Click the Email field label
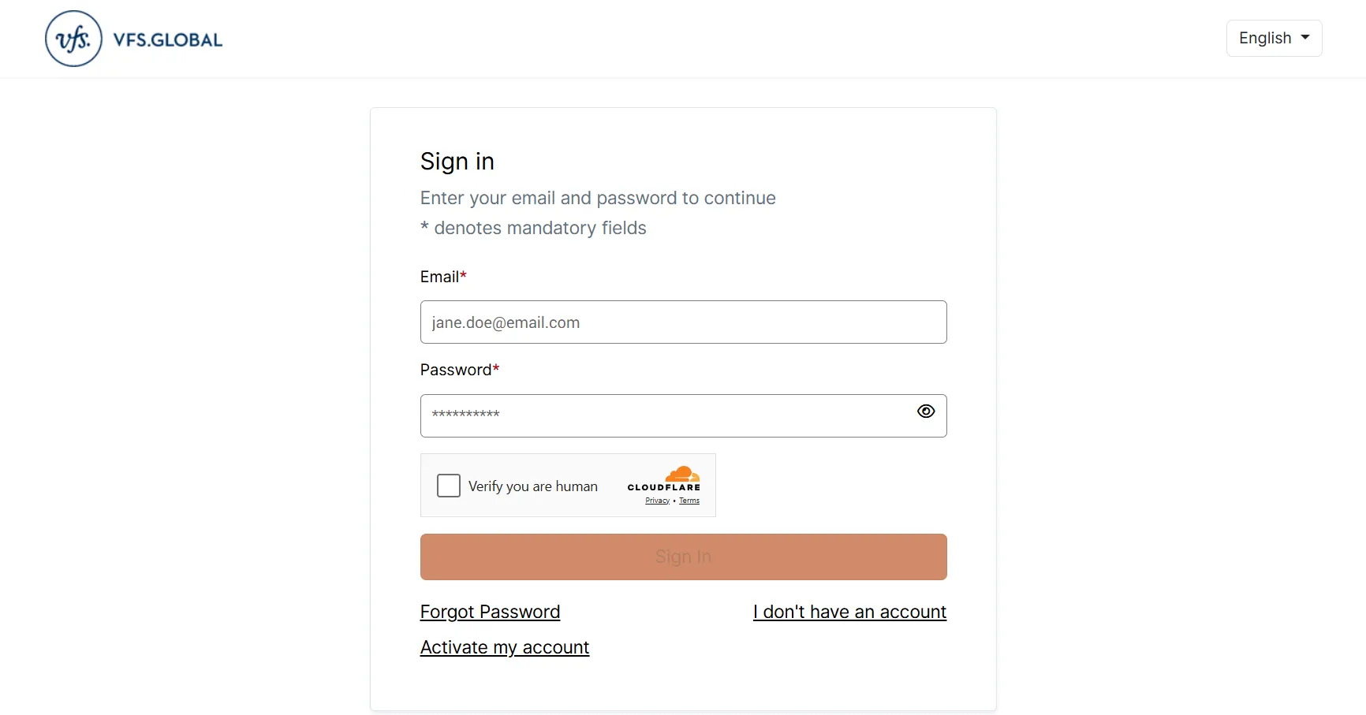The image size is (1366, 715). click(x=439, y=277)
